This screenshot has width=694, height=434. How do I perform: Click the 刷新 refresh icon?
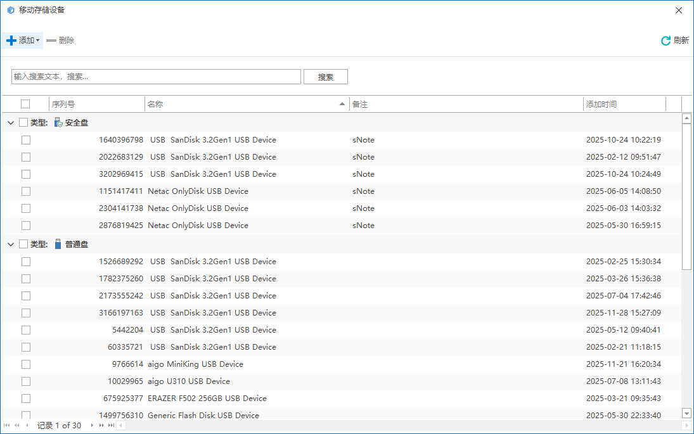pos(665,41)
